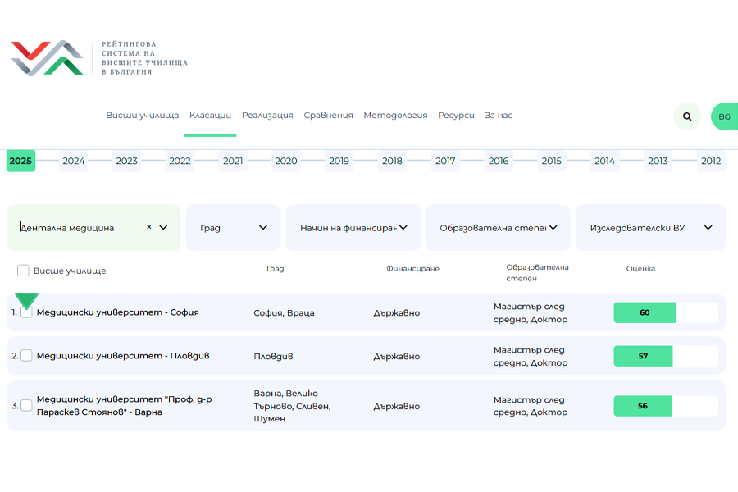738x492 pixels.
Task: Expand the Град dropdown
Action: coord(233,228)
